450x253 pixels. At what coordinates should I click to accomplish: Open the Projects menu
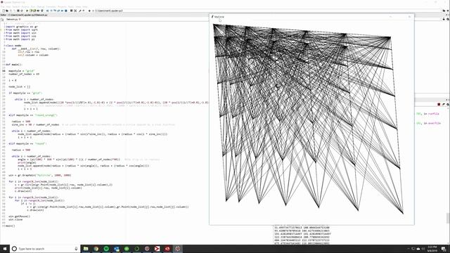(62, 6)
